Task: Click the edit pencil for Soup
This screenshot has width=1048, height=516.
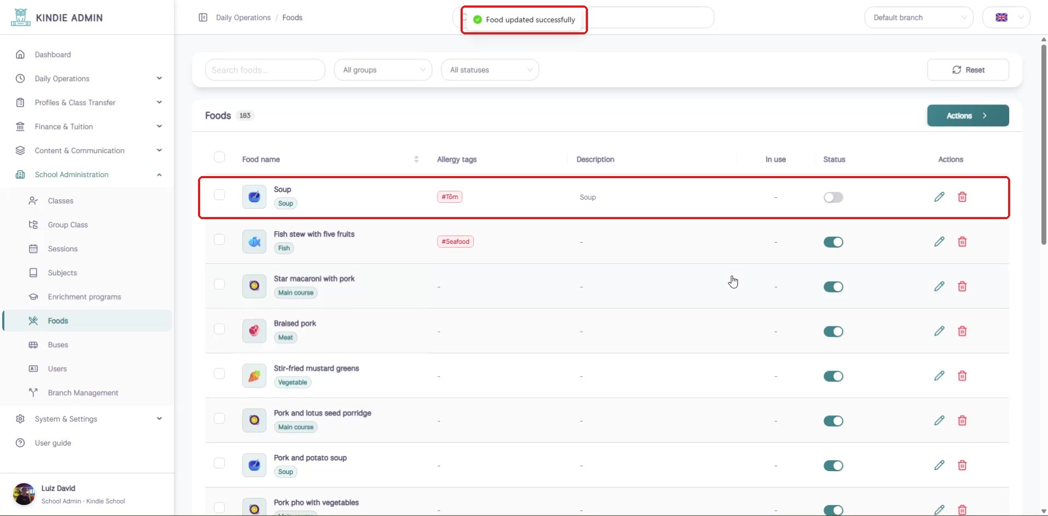Action: [939, 197]
